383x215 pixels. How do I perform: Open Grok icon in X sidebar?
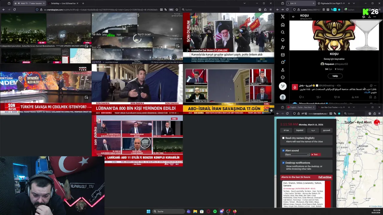click(283, 62)
